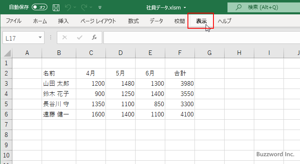This screenshot has width=300, height=164.
Task: Click the Select All corner triangle
Action: [x=7, y=53]
